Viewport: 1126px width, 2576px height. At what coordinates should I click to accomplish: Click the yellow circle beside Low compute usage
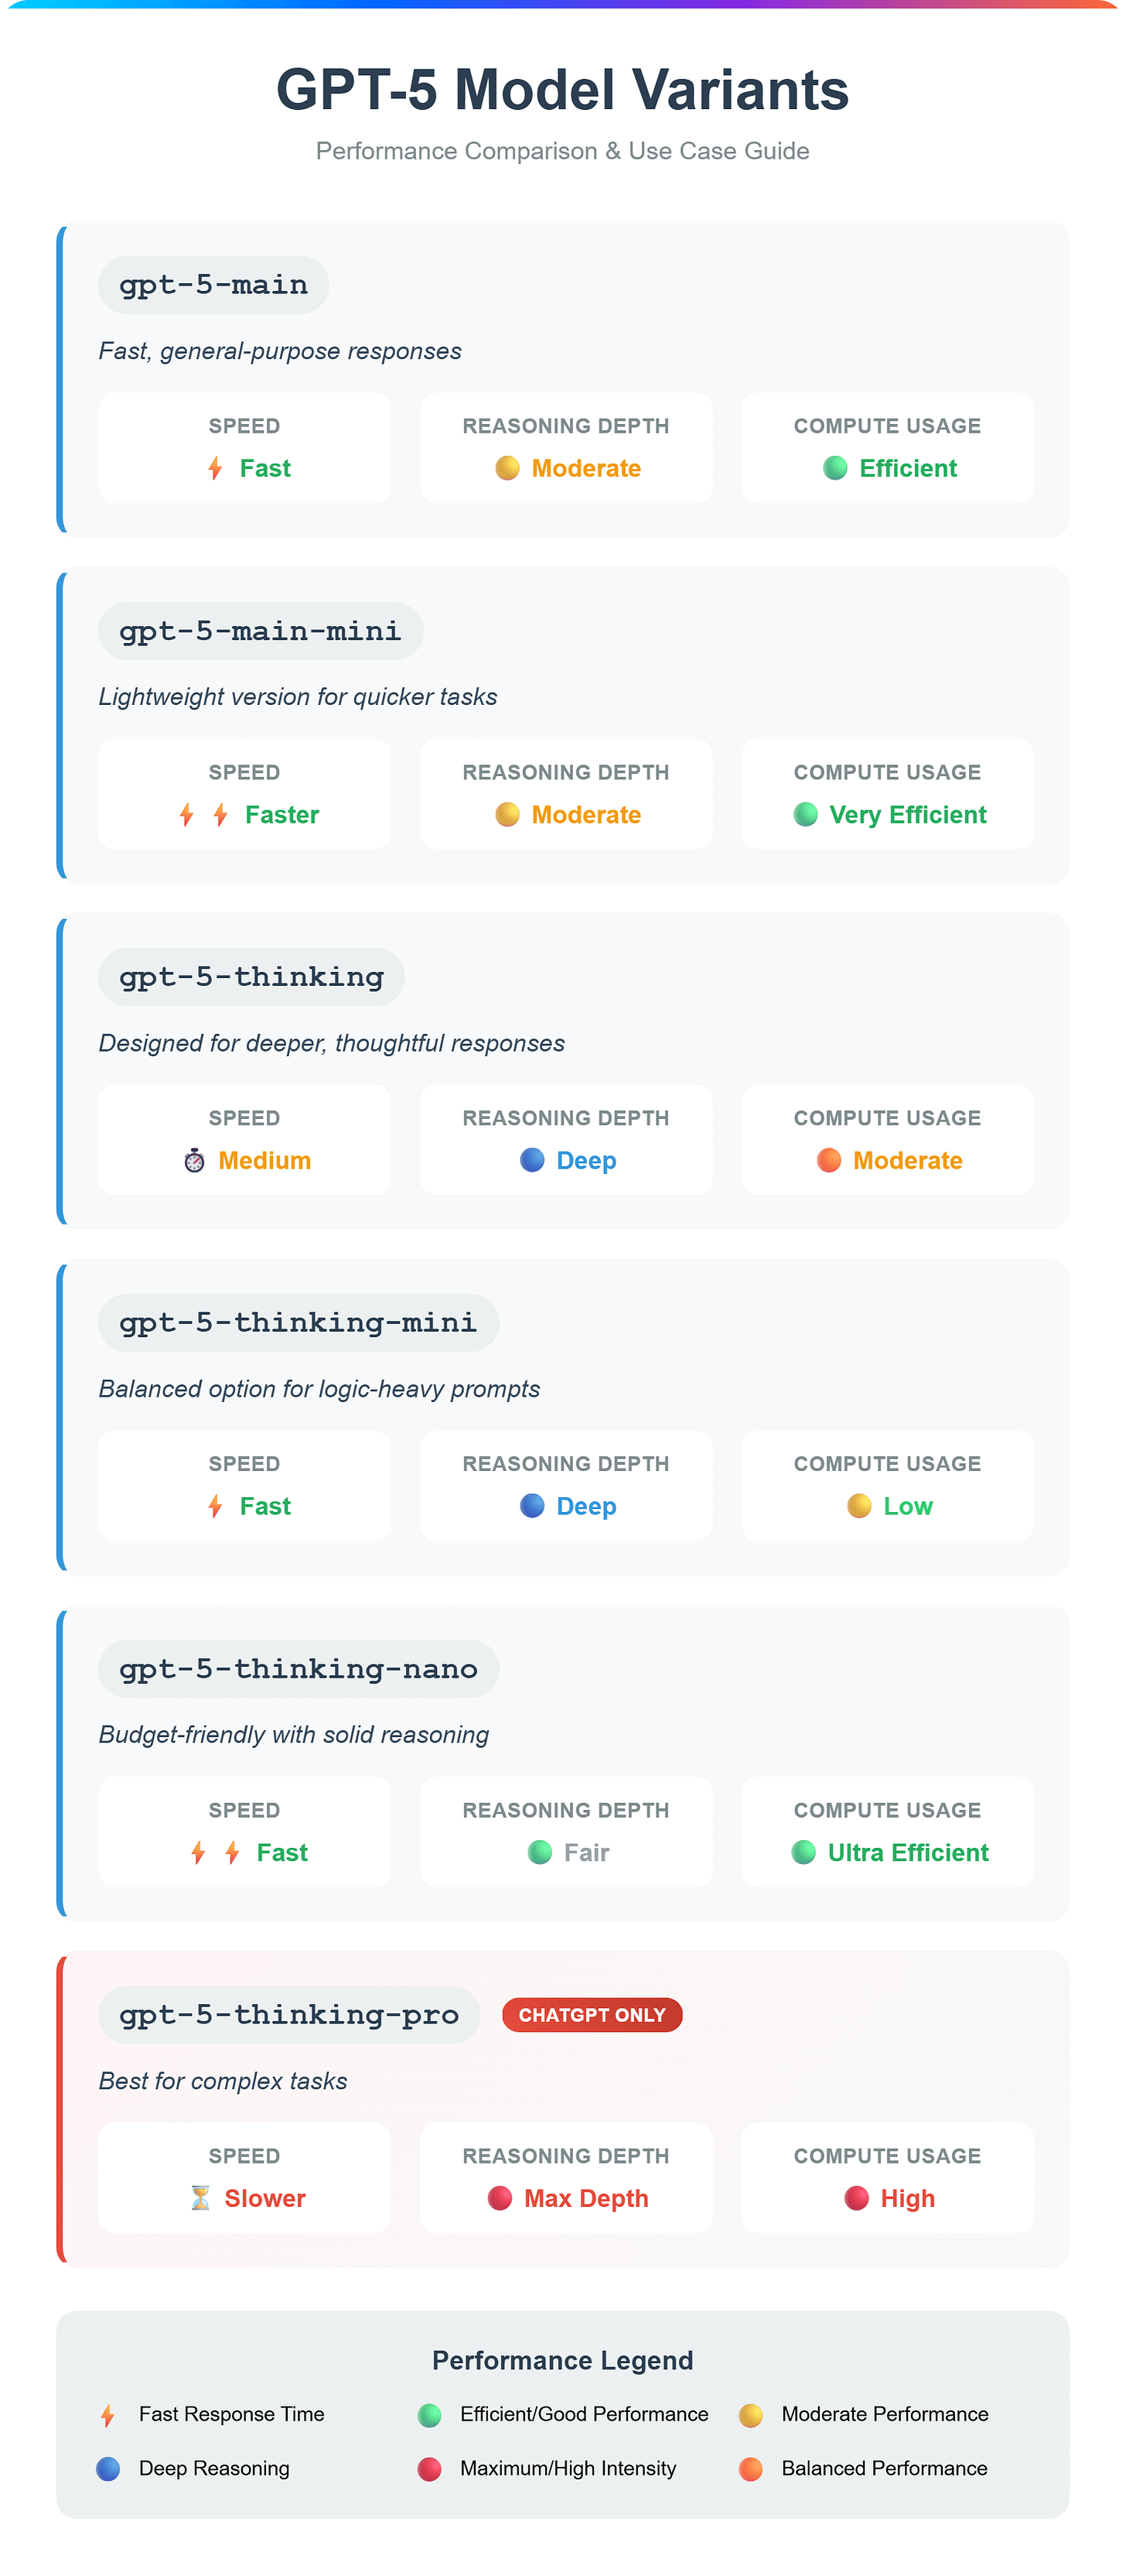tap(859, 1506)
